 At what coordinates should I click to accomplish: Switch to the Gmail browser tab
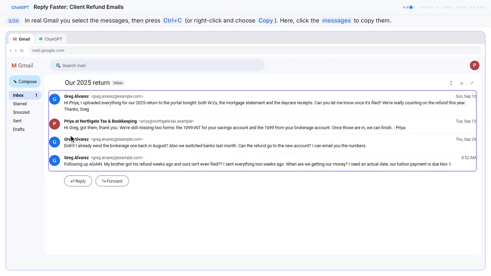click(21, 39)
